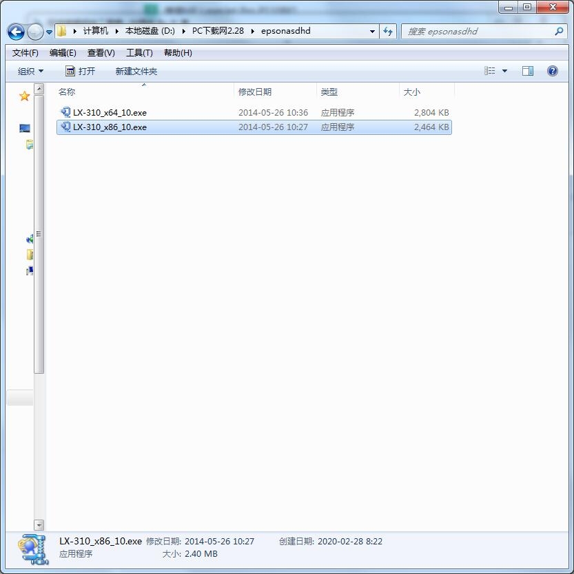Image resolution: width=574 pixels, height=574 pixels.
Task: Expand the arrow after PC下载网2.28
Action: point(252,32)
